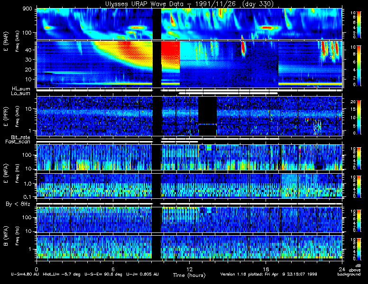Click the "E (WFA)" axis label
Screen dimensions: 368x284
[x=6, y=173]
